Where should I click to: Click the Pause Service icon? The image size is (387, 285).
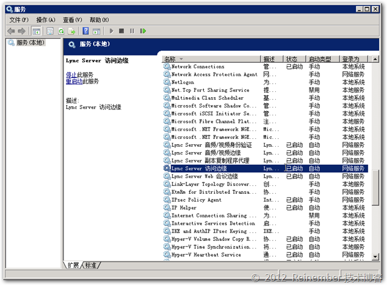pyautogui.click(x=132, y=31)
